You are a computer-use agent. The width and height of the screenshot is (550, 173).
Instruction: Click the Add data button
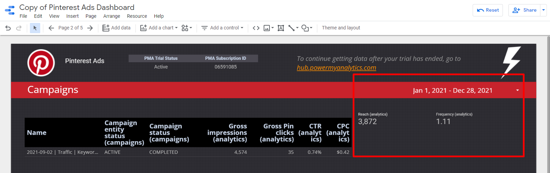117,28
